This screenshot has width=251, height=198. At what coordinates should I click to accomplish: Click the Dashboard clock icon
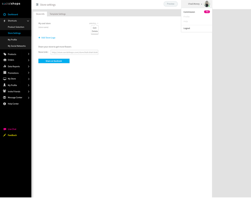(5, 15)
